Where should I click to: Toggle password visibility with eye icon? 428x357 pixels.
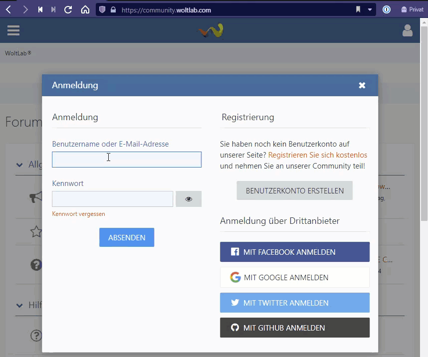pos(189,199)
